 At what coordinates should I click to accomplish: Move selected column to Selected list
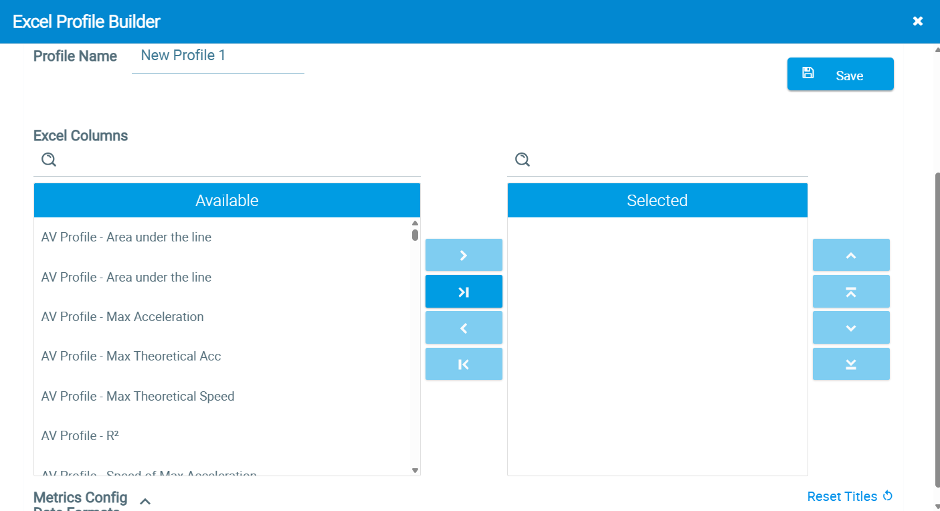[x=464, y=255]
